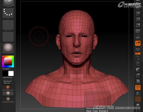This screenshot has width=143, height=112.
Task: Click the Frame mesh icon
Action: [x=138, y=64]
